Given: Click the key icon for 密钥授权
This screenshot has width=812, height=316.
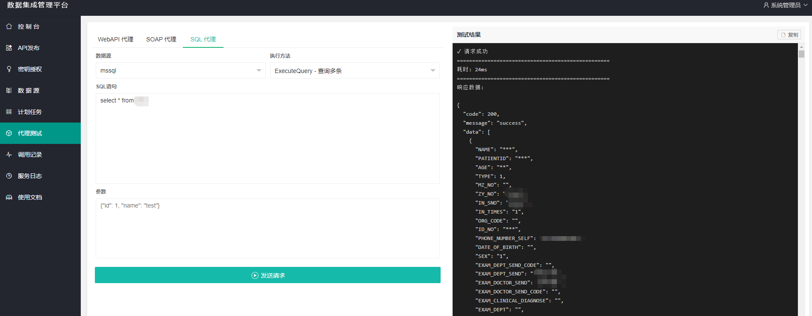Looking at the screenshot, I should 9,69.
